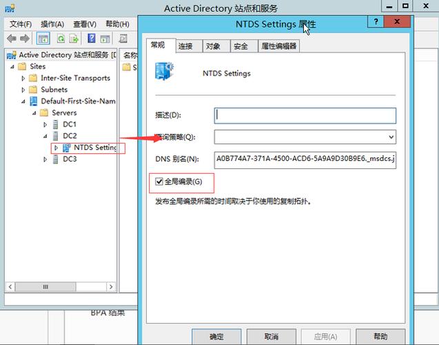Expand the Subnets node
This screenshot has width=439, height=345.
click(23, 90)
